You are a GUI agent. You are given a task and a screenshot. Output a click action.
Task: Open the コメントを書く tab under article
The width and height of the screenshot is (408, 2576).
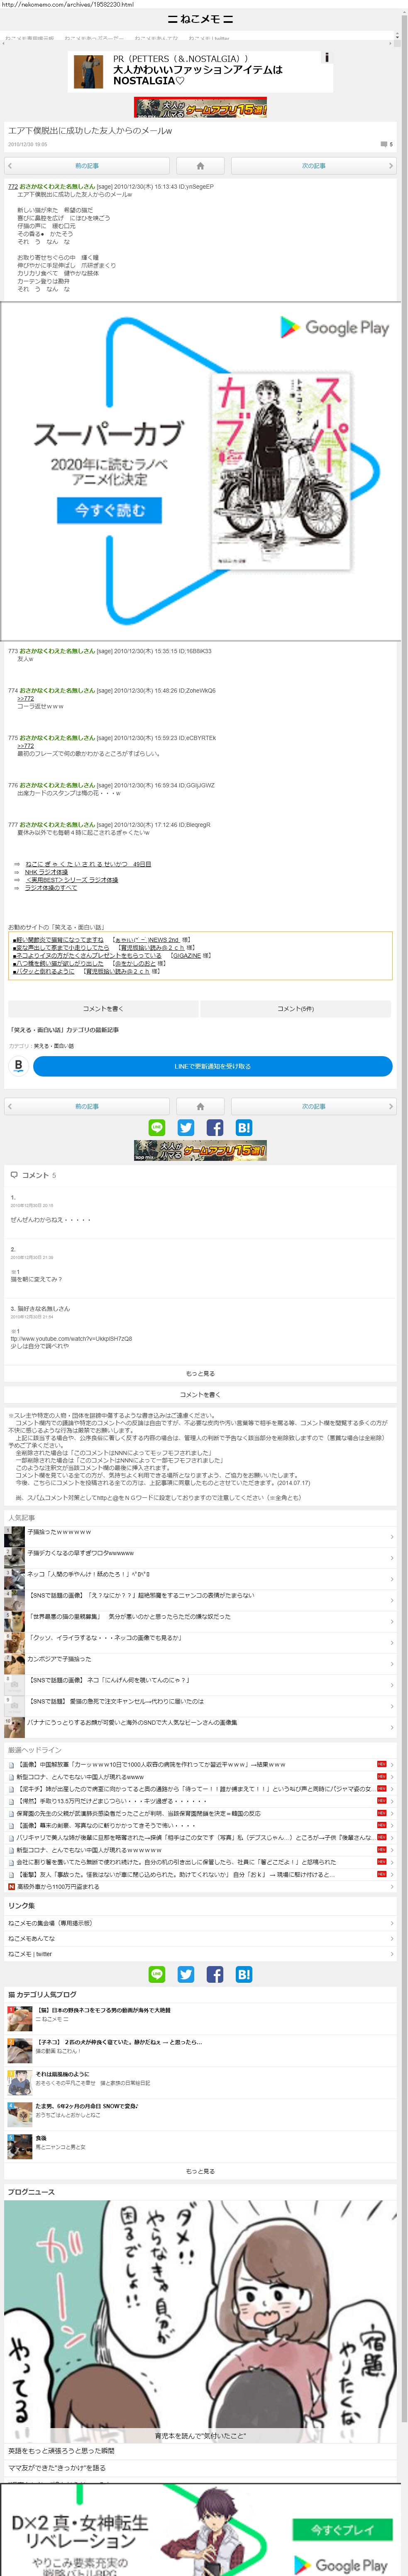[x=103, y=1009]
